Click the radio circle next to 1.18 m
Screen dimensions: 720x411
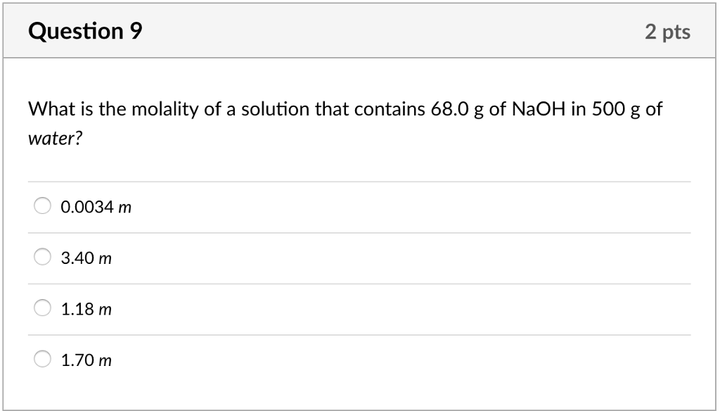42,308
